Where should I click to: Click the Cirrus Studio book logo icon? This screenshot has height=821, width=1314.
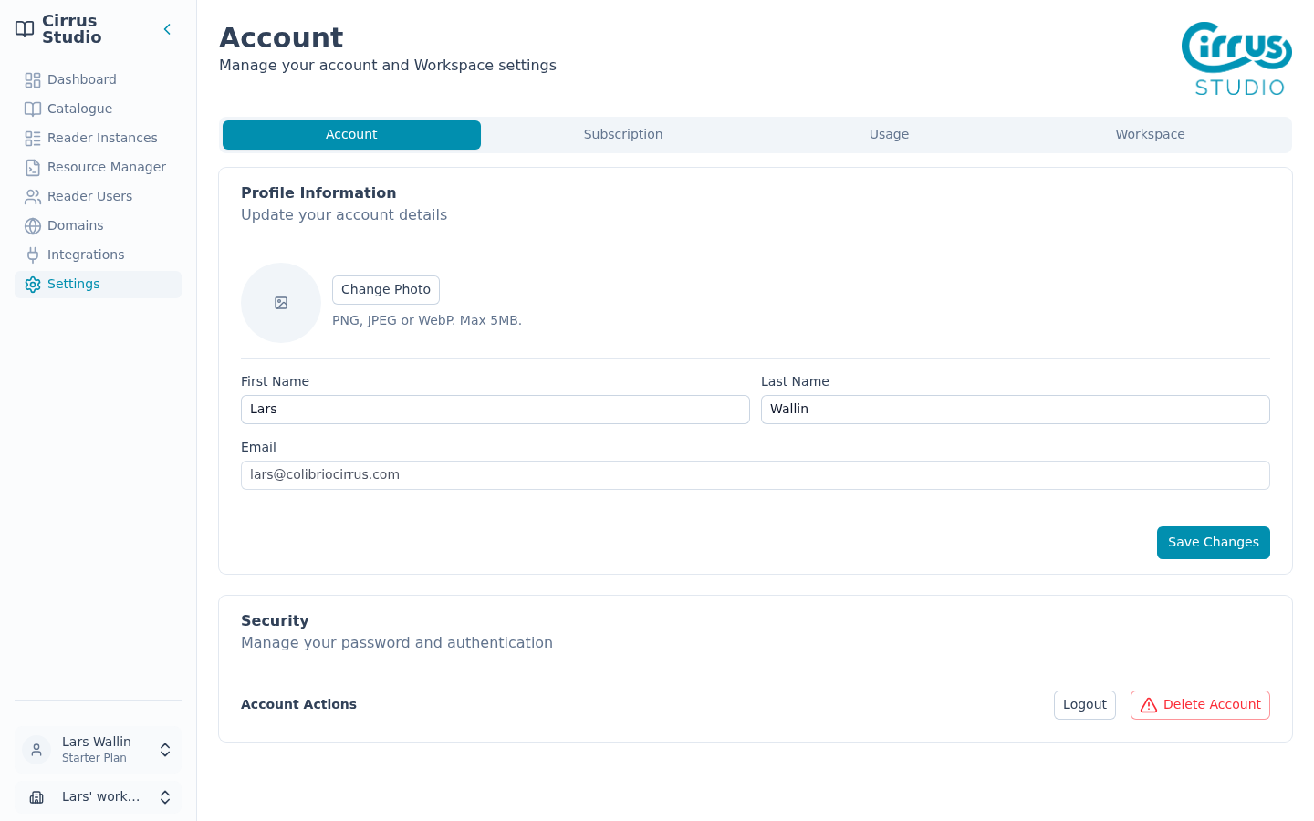25,29
